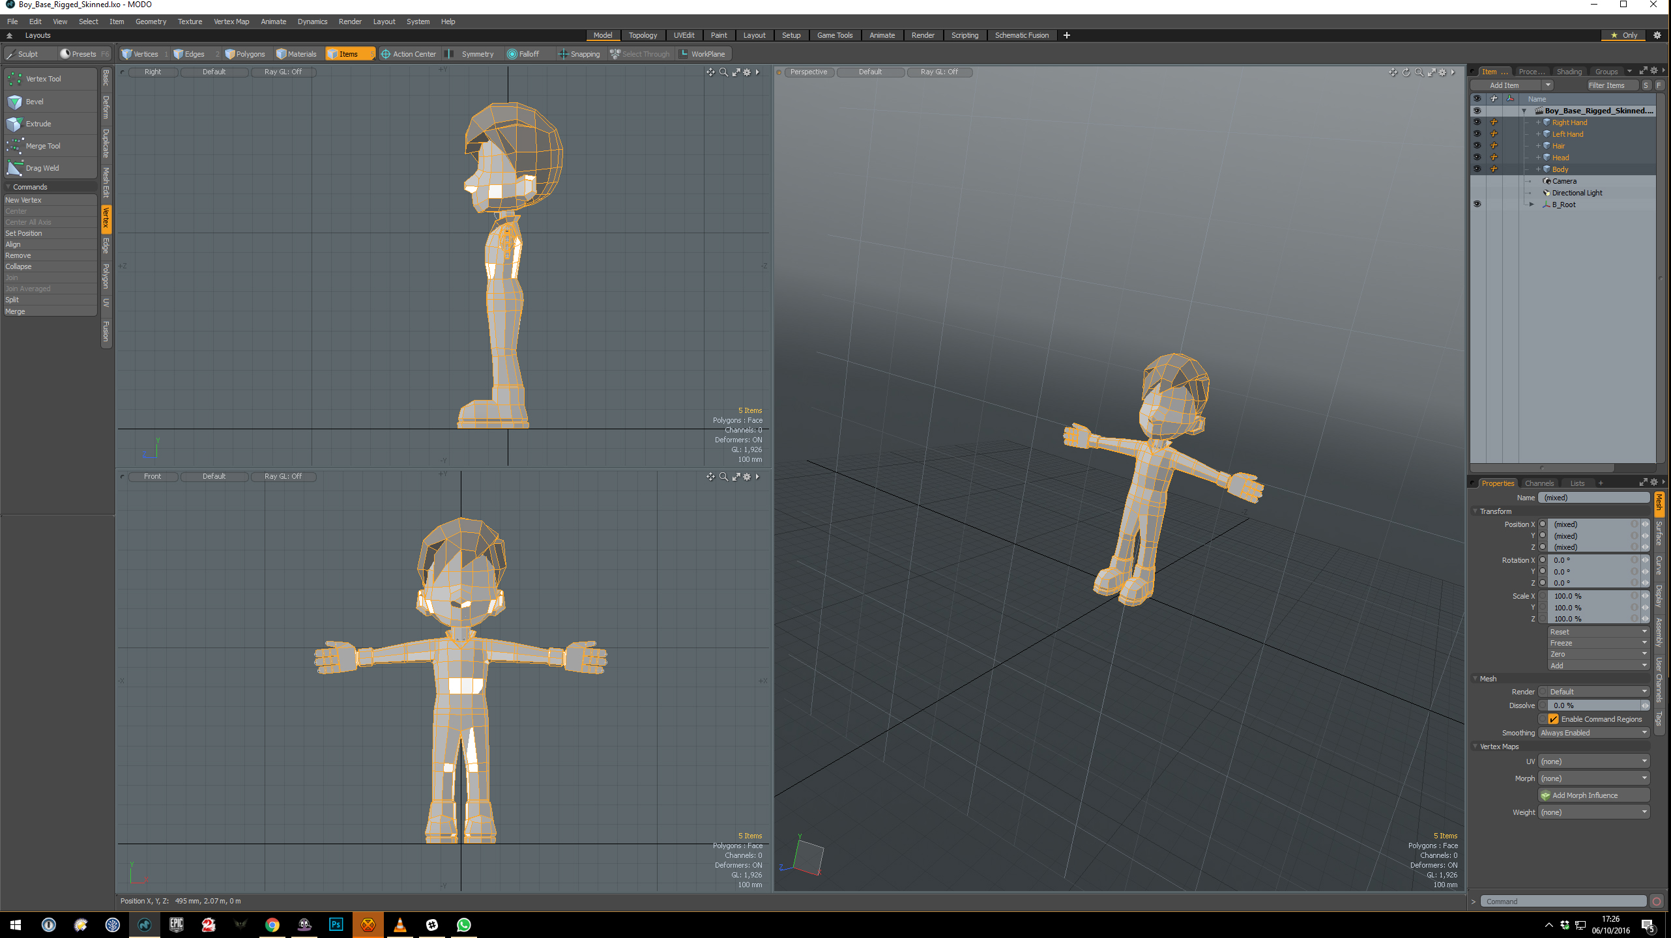Add a new layout tab with plus

(x=1067, y=35)
